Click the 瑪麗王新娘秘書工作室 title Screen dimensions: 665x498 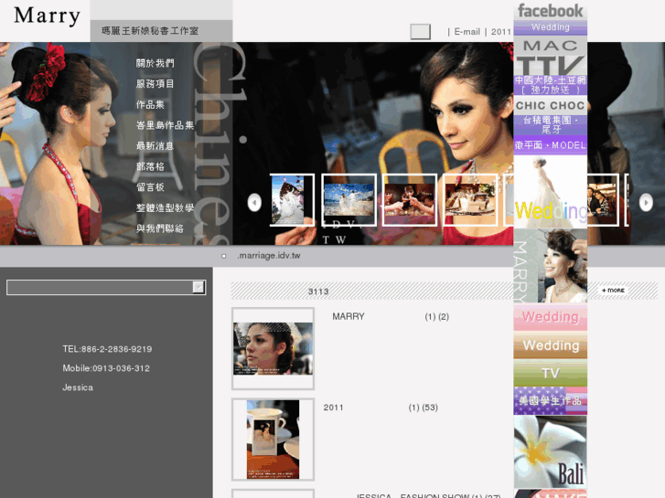click(x=150, y=31)
